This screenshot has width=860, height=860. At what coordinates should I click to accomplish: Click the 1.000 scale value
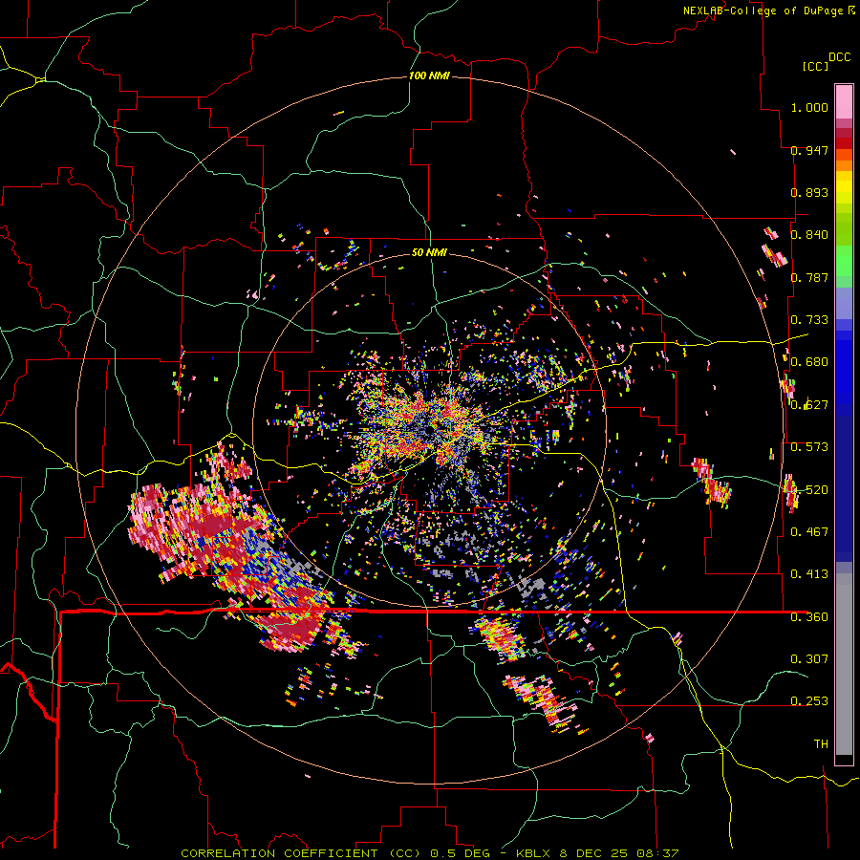click(x=809, y=107)
